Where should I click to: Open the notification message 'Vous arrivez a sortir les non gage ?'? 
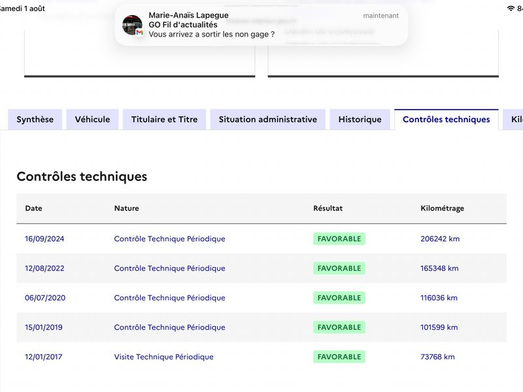coord(211,35)
